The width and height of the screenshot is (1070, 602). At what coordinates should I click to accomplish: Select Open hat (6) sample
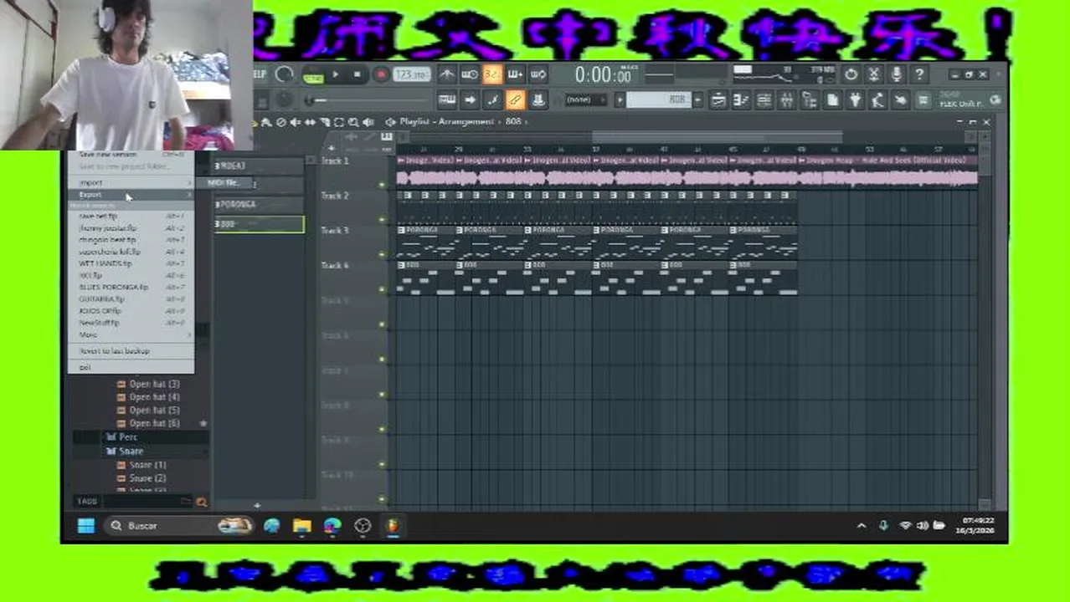tap(154, 423)
